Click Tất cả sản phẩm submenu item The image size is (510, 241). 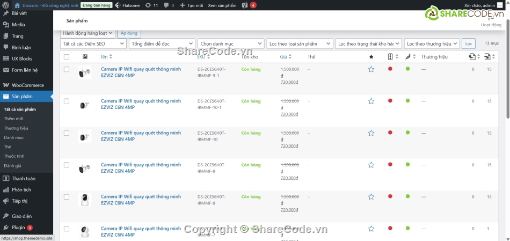click(x=20, y=109)
